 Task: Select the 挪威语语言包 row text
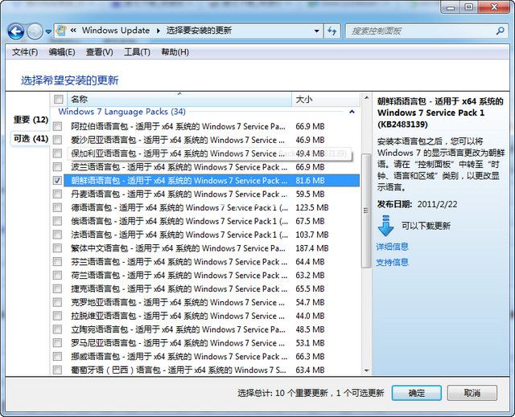point(179,357)
